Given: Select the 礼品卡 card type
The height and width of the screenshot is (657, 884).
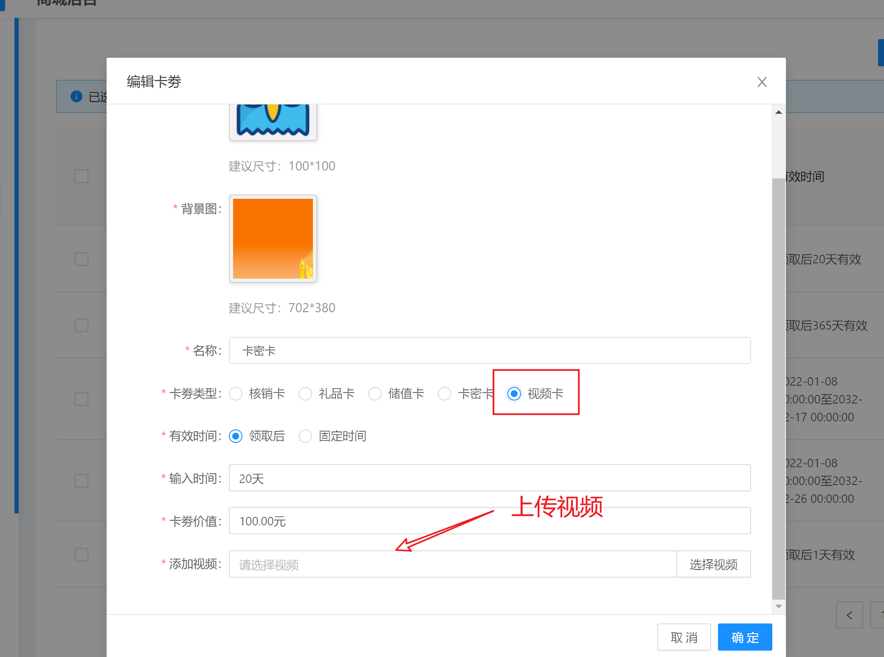Looking at the screenshot, I should point(305,394).
